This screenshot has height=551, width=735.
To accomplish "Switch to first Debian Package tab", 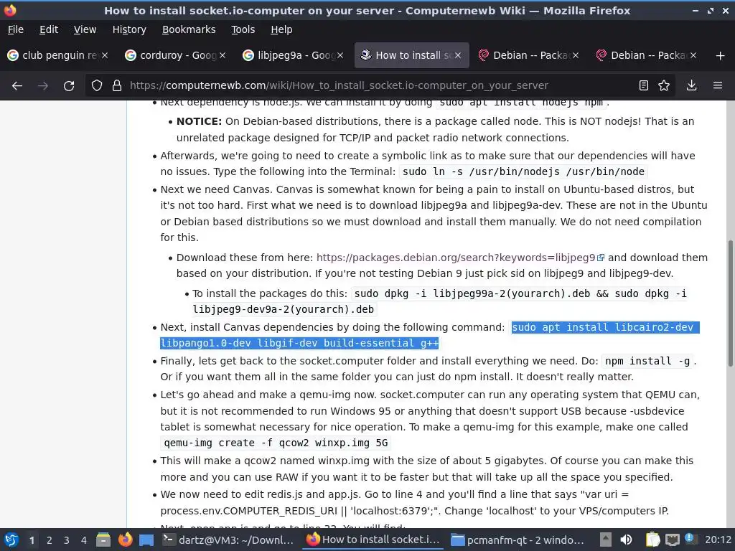I will [x=528, y=55].
